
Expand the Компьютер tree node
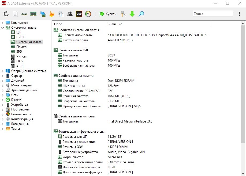(x=2, y=23)
